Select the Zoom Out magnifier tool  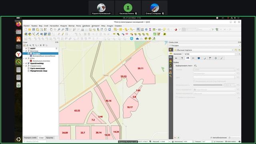(x=63, y=30)
